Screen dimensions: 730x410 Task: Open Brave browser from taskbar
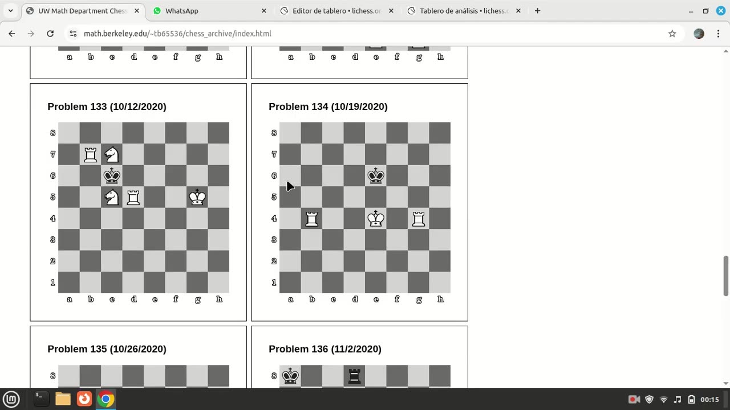pyautogui.click(x=84, y=399)
